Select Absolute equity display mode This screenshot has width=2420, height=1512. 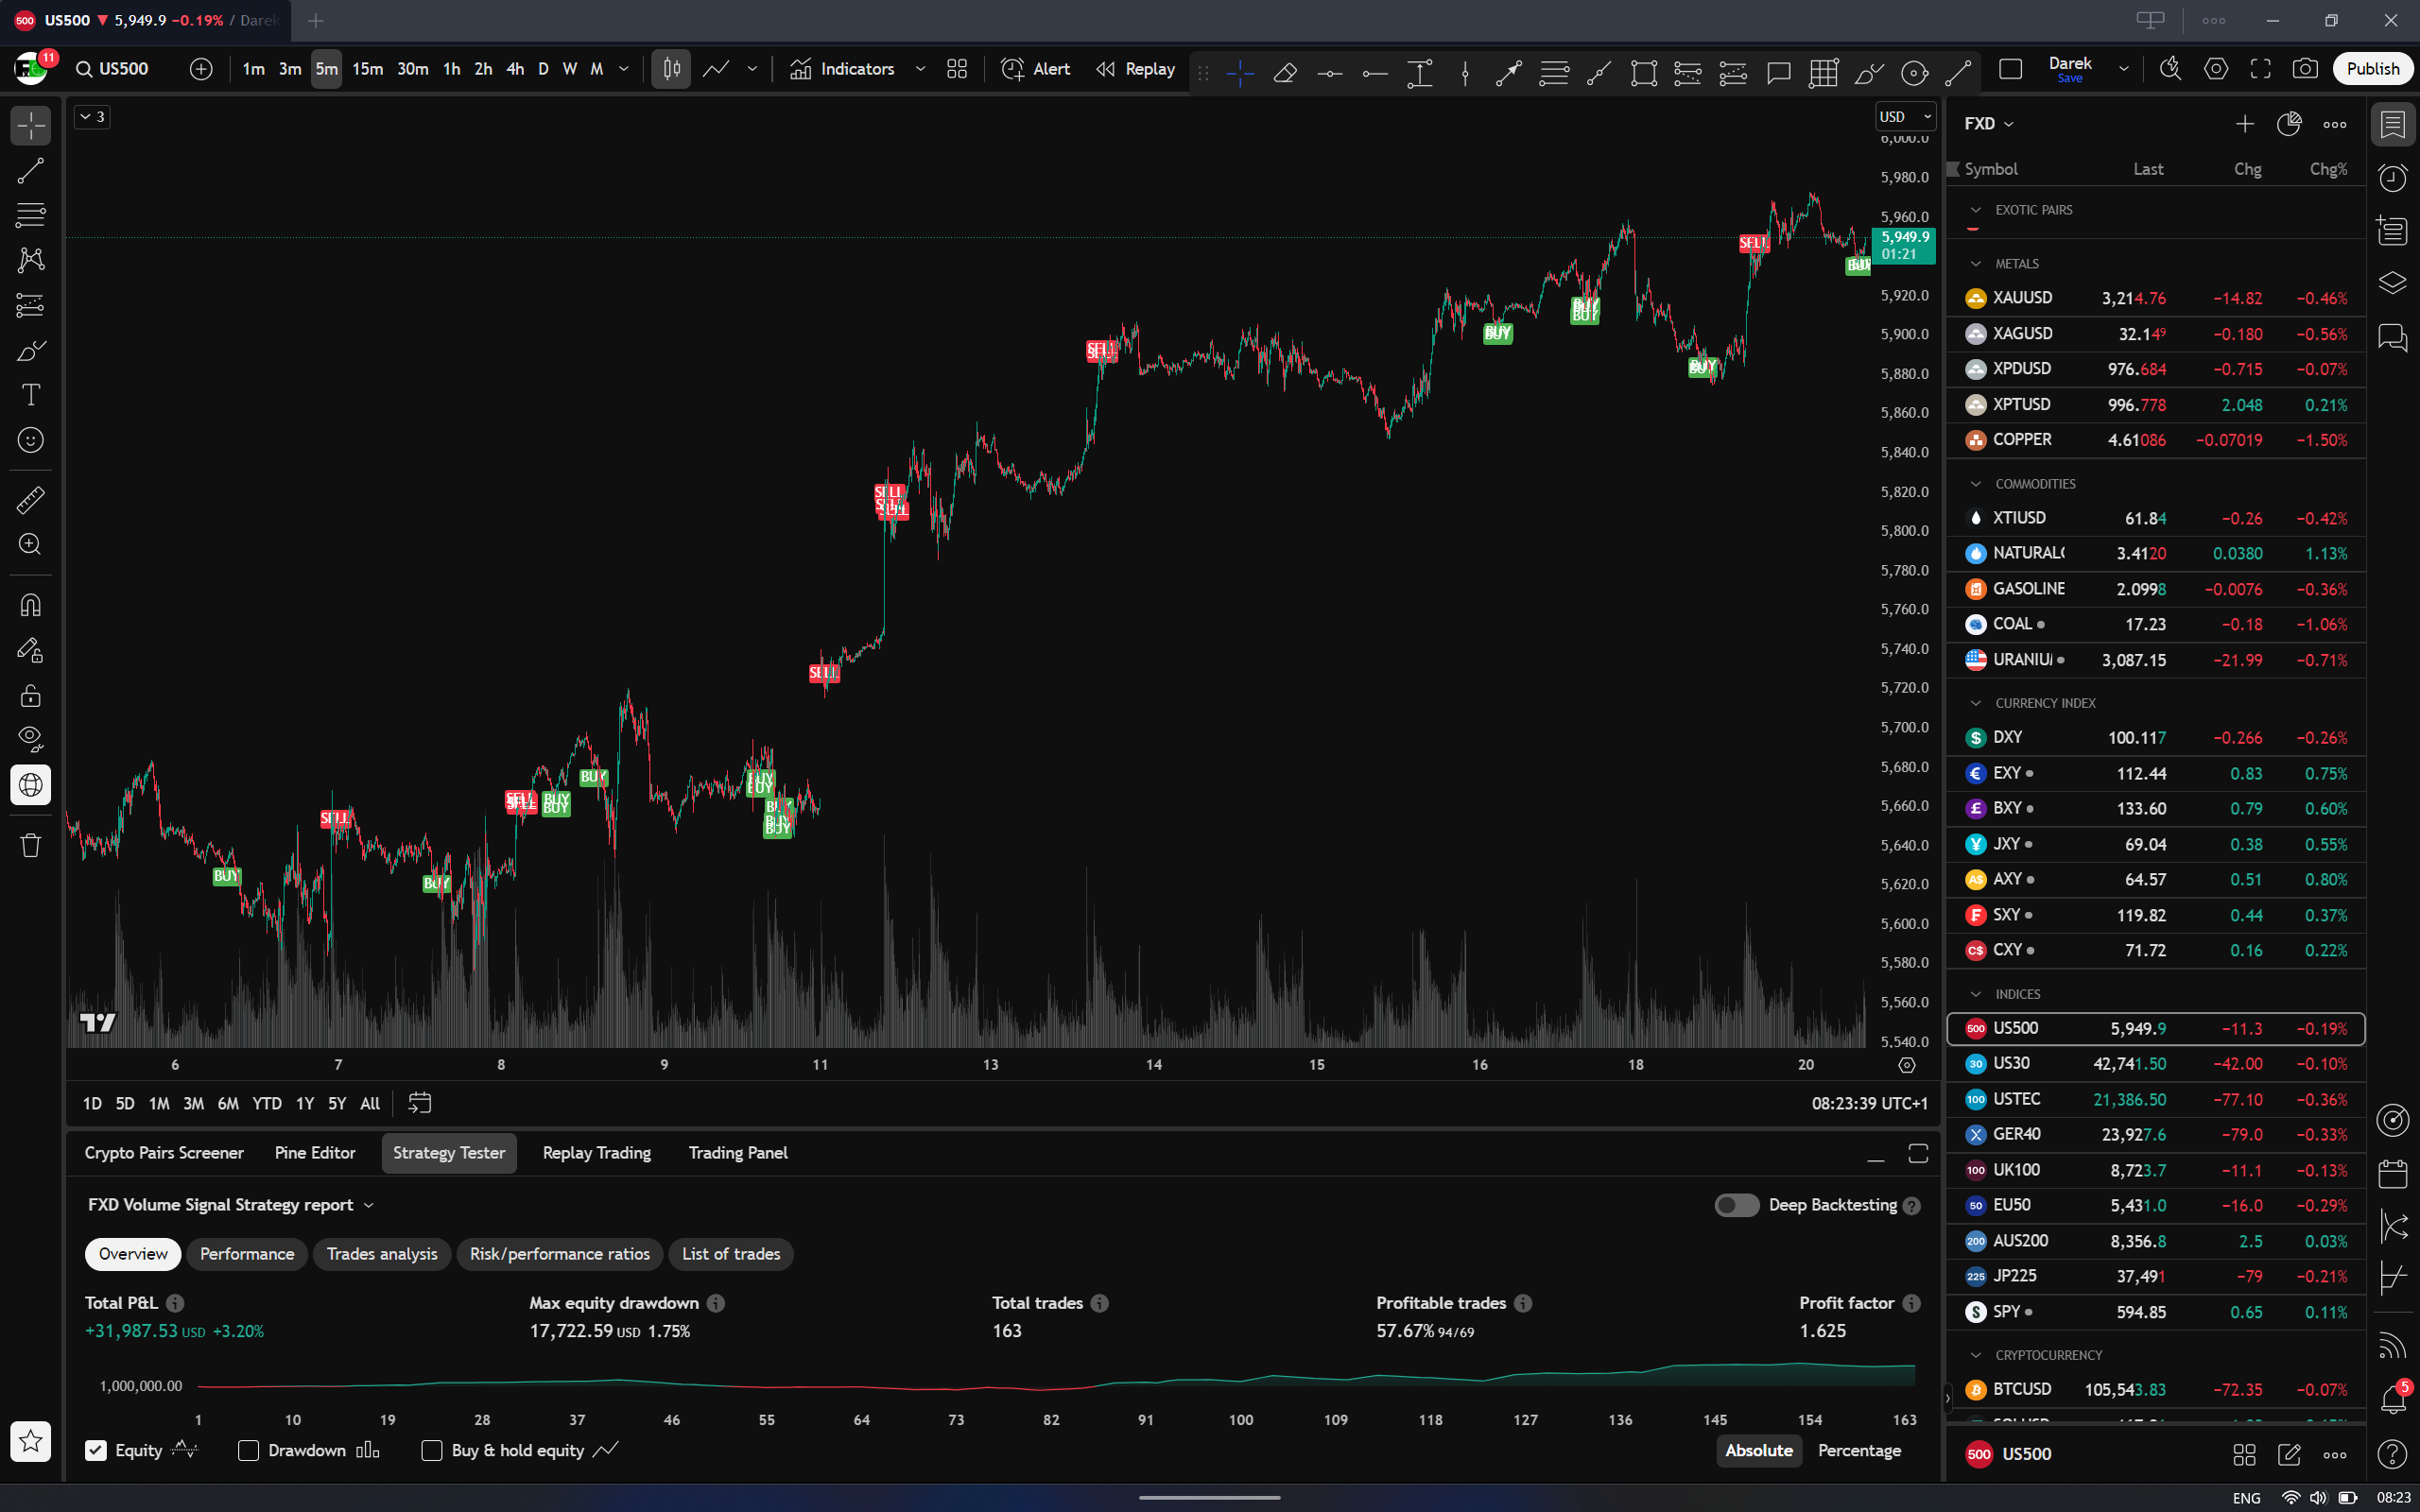tap(1759, 1451)
